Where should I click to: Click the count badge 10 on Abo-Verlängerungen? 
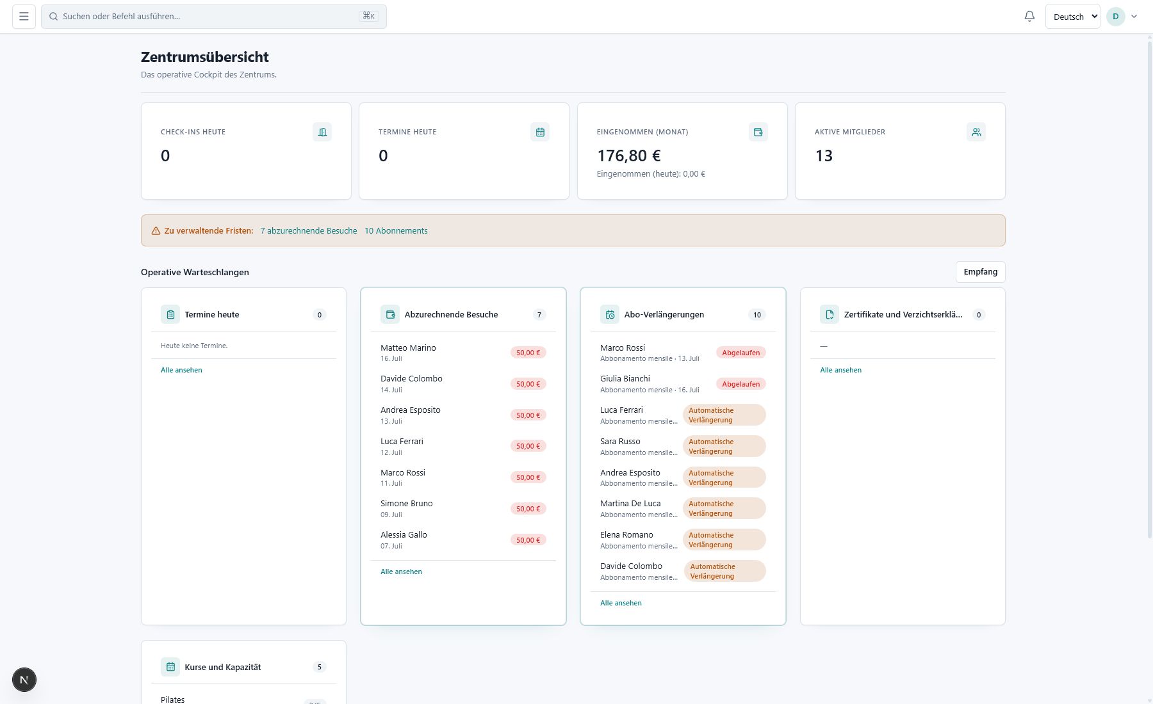757,315
